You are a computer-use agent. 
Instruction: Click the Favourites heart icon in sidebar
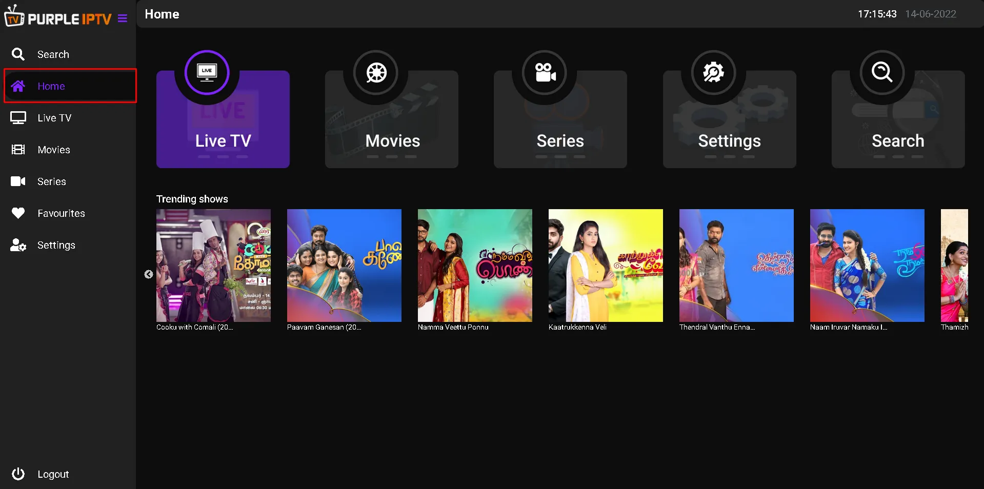(18, 213)
